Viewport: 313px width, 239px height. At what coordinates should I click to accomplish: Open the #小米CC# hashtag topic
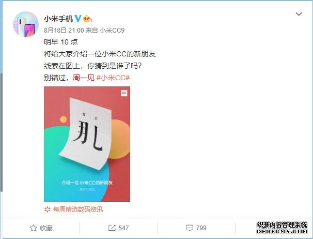tap(113, 78)
